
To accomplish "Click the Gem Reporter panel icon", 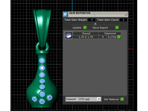I will point(65,14).
